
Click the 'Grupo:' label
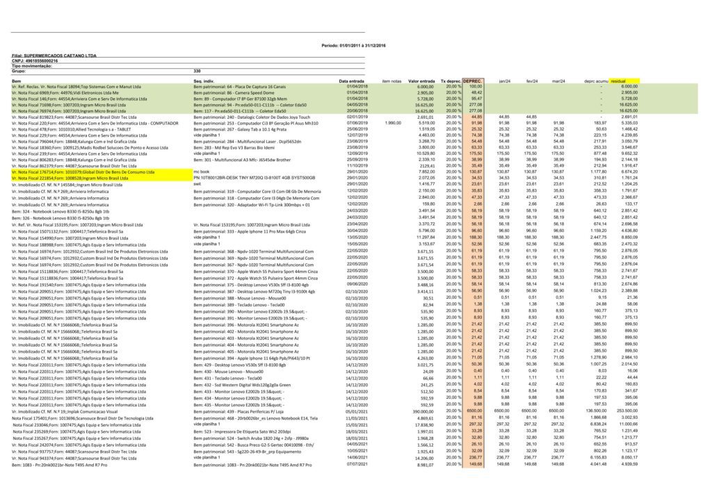coord(19,71)
